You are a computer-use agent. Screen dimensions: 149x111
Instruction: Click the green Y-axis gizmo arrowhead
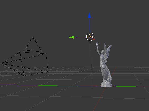coord(72,37)
